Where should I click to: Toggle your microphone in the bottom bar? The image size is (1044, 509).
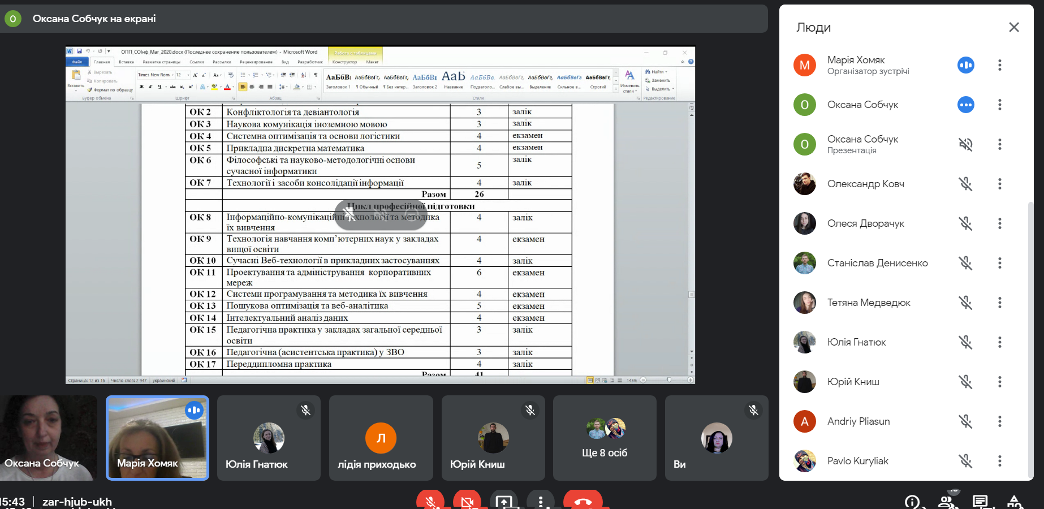coord(430,501)
